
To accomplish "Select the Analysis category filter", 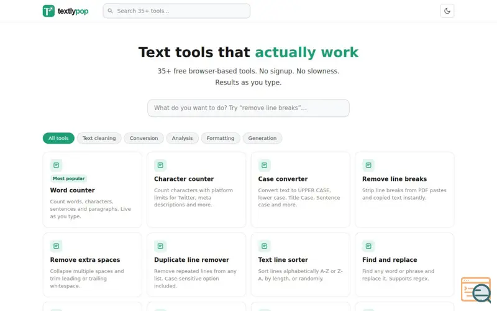I will point(182,138).
